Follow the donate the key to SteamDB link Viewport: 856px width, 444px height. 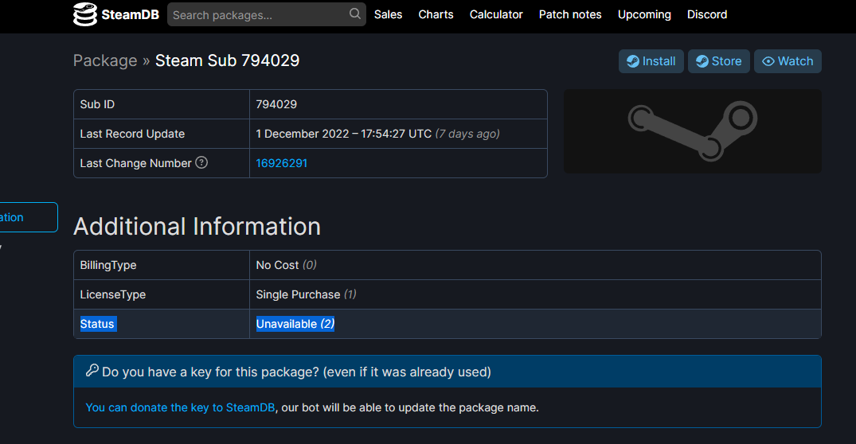(x=180, y=407)
